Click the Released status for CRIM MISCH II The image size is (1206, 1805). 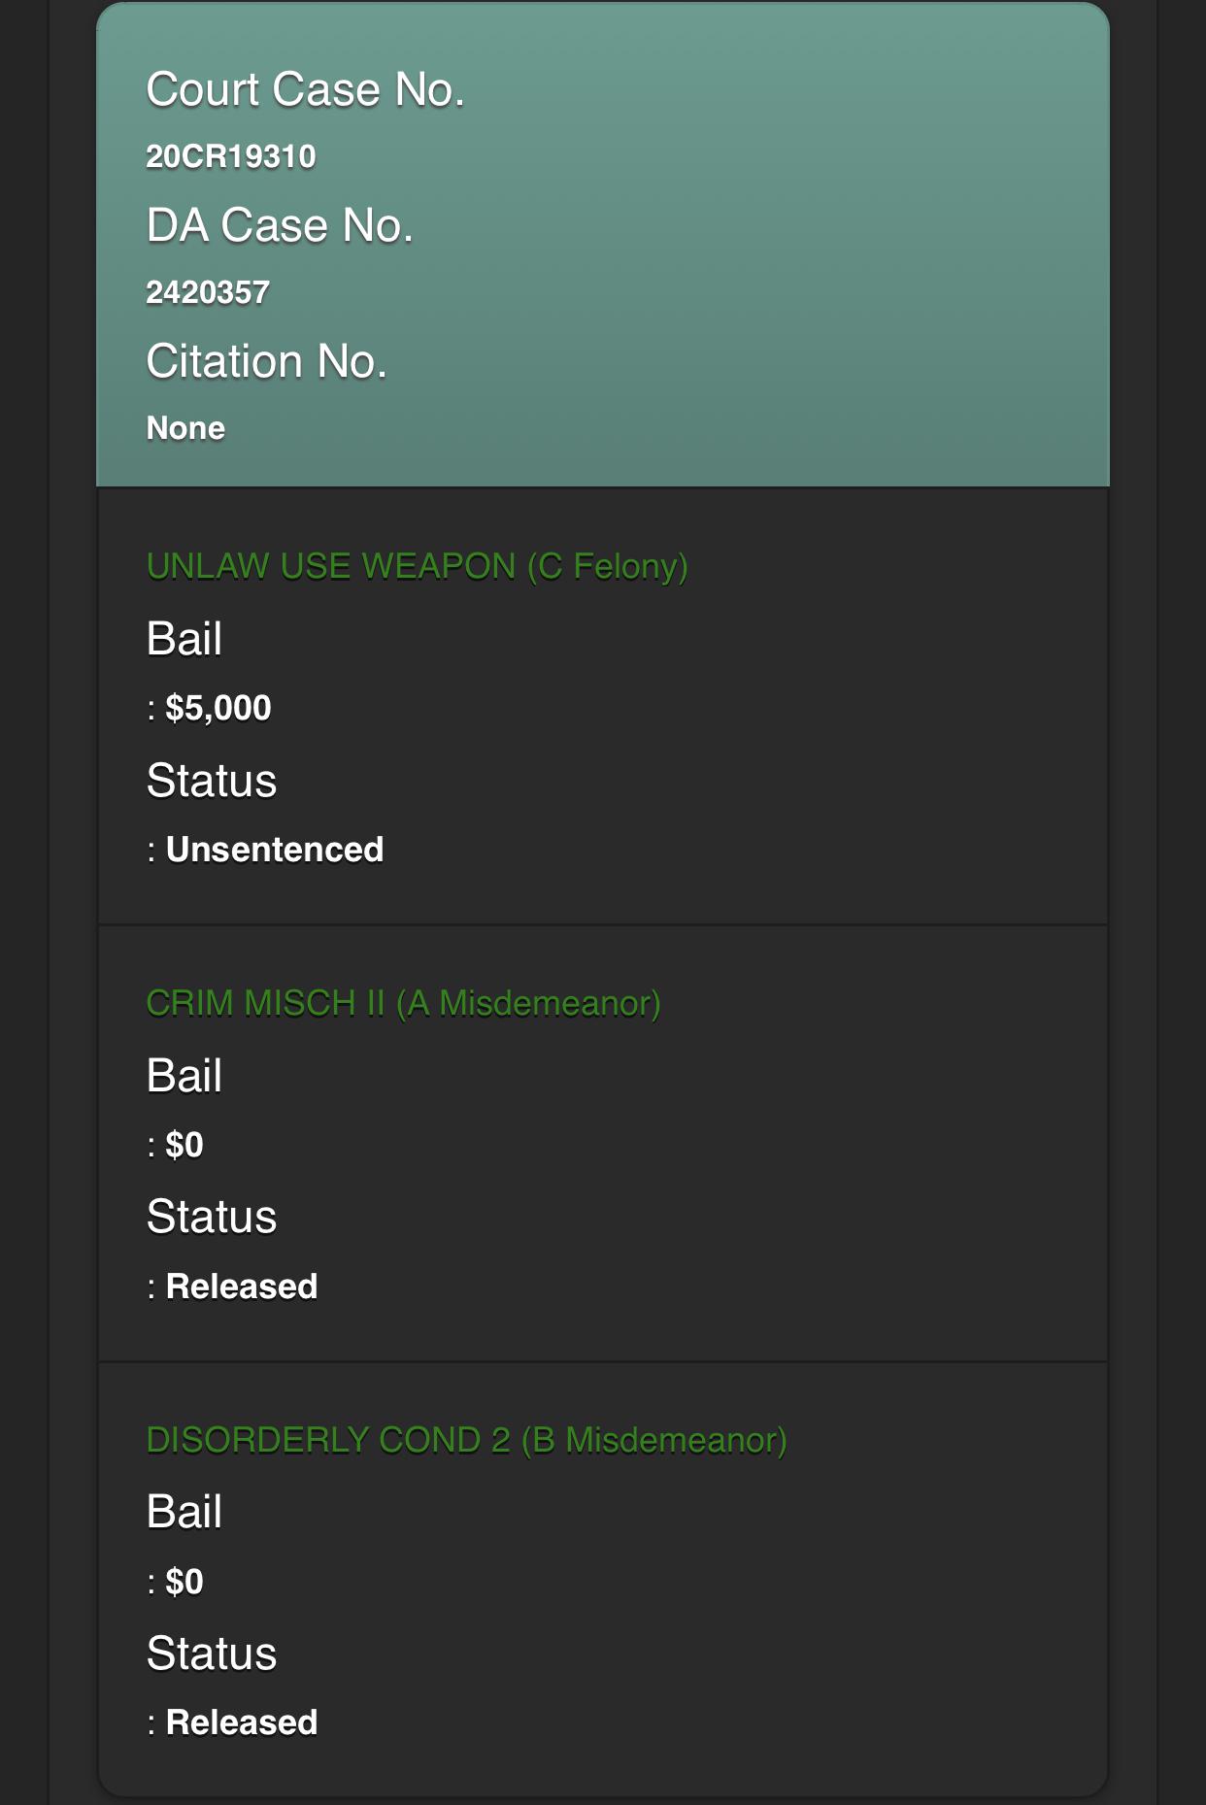(x=242, y=1287)
